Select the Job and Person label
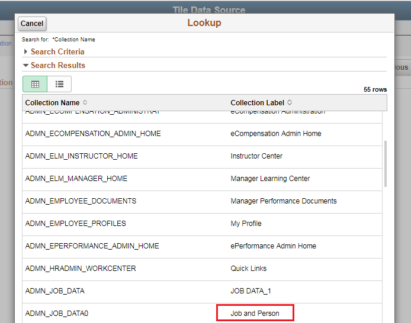Viewport: 411px width, 323px height. pos(255,313)
